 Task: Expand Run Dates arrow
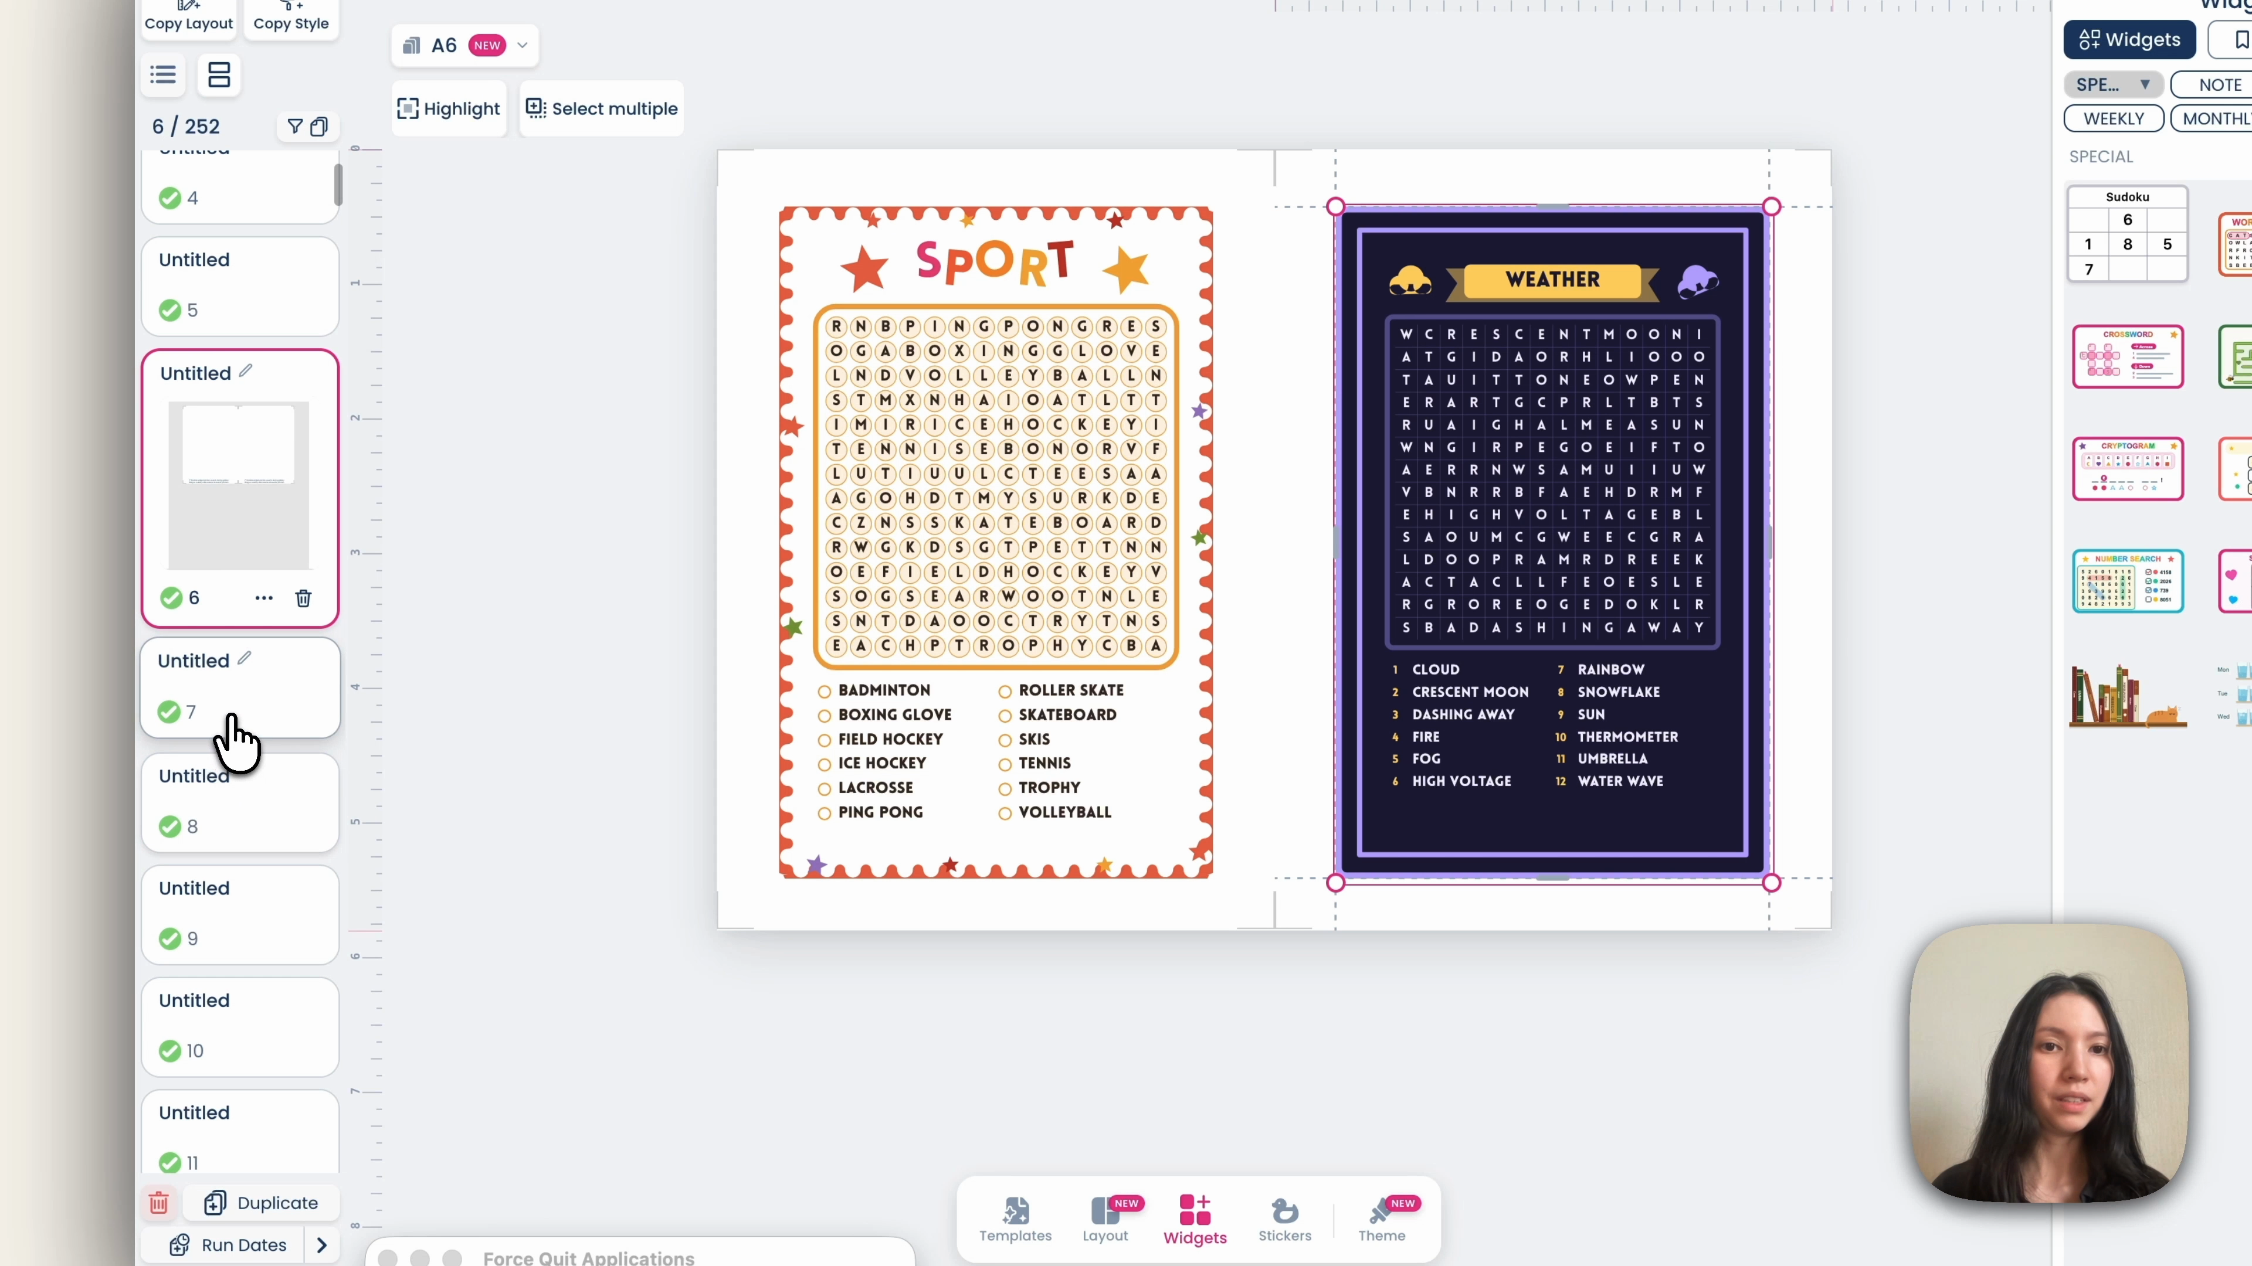point(322,1245)
